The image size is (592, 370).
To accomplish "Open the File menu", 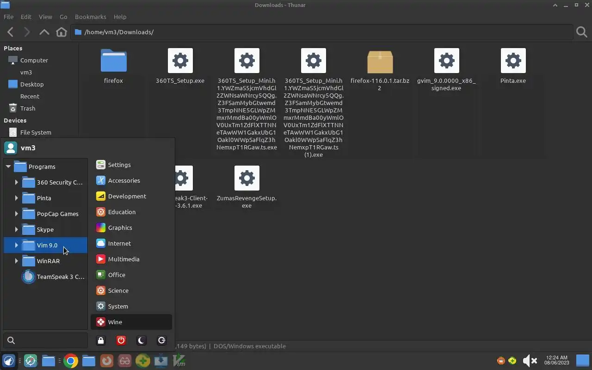I will pos(8,17).
